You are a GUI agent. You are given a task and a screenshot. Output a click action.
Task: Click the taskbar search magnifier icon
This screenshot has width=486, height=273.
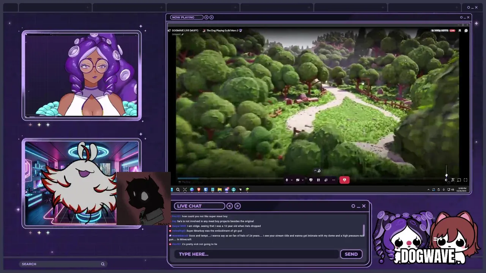click(178, 190)
